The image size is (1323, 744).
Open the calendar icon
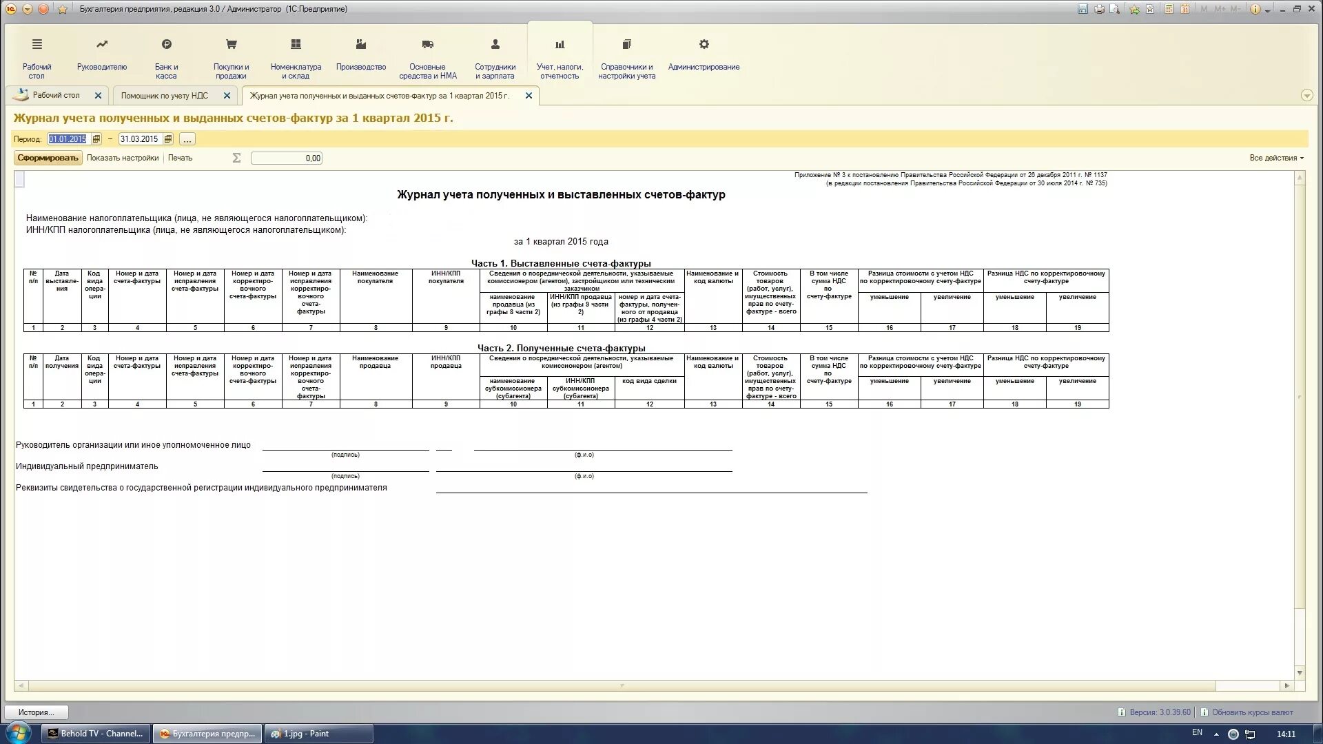(x=1184, y=9)
